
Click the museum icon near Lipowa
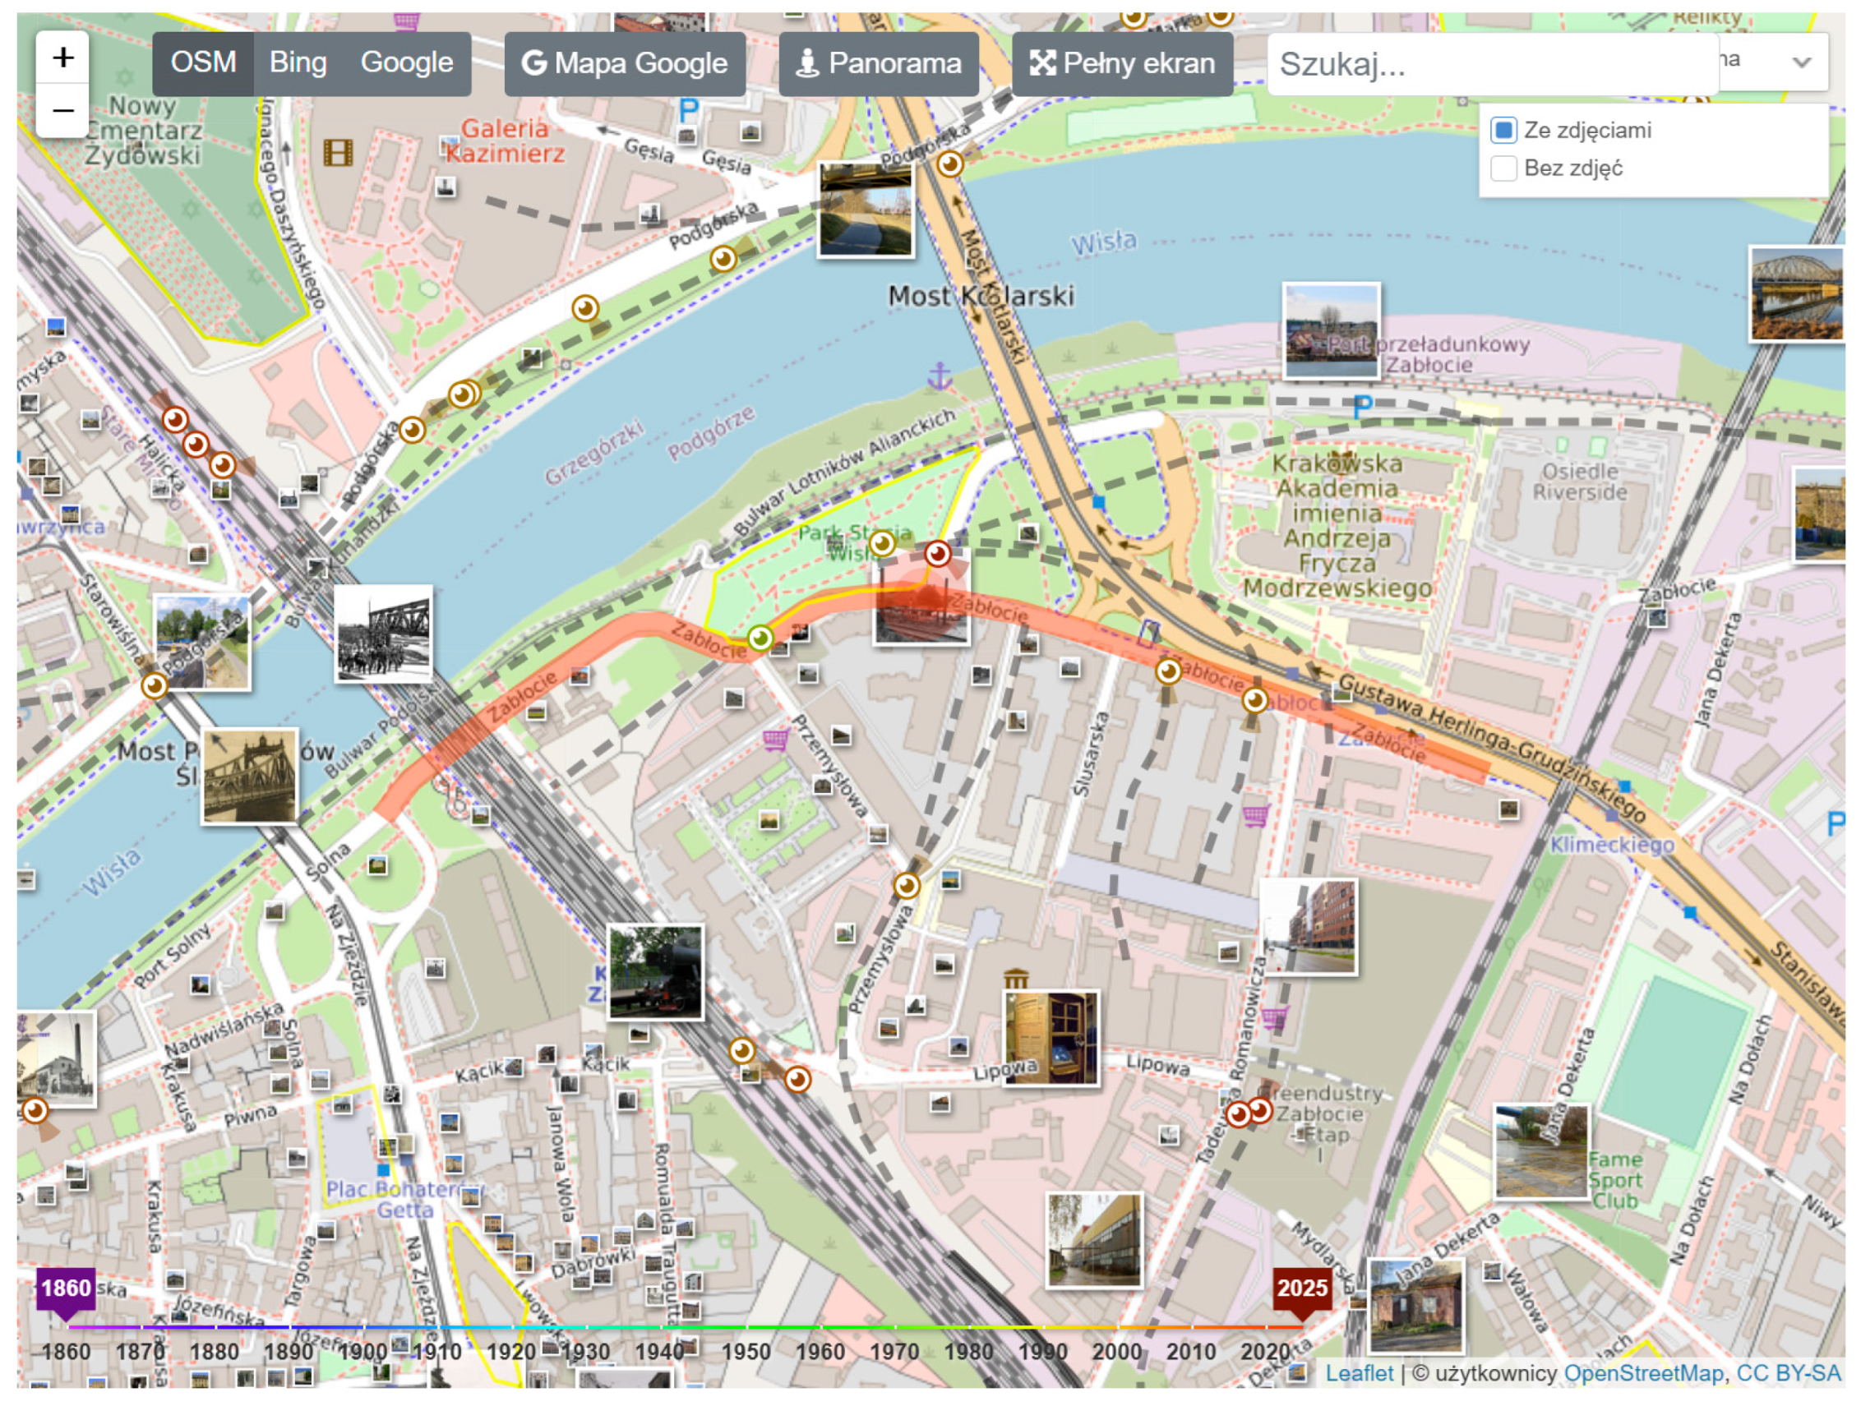(1015, 979)
